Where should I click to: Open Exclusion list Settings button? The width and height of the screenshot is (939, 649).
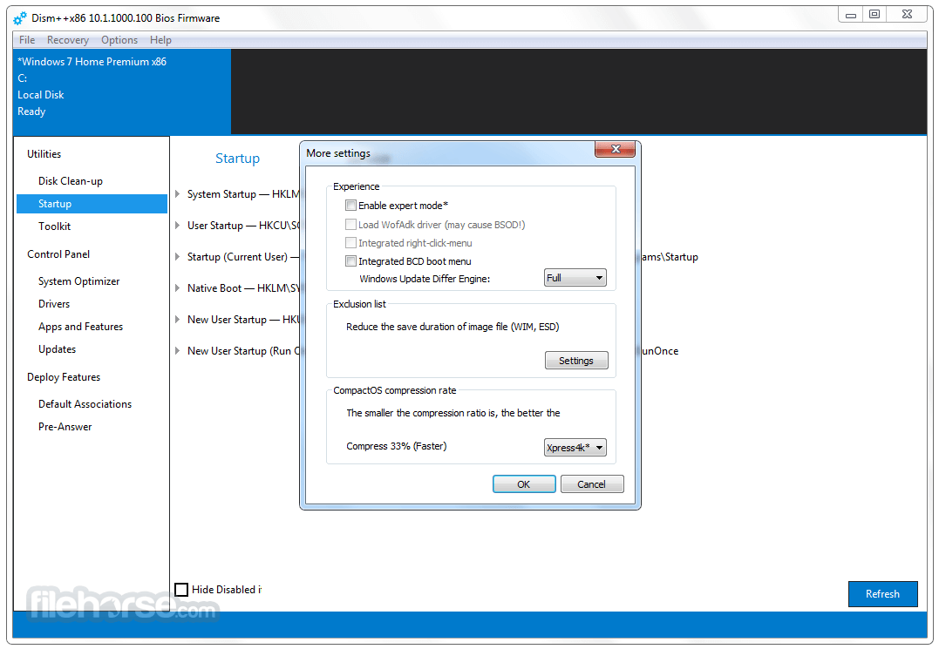pos(576,360)
